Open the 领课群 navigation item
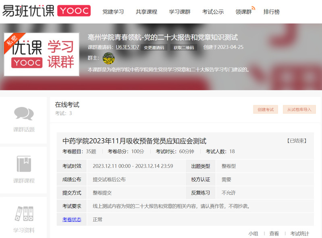The width and height of the screenshot is (322, 238). tap(243, 12)
